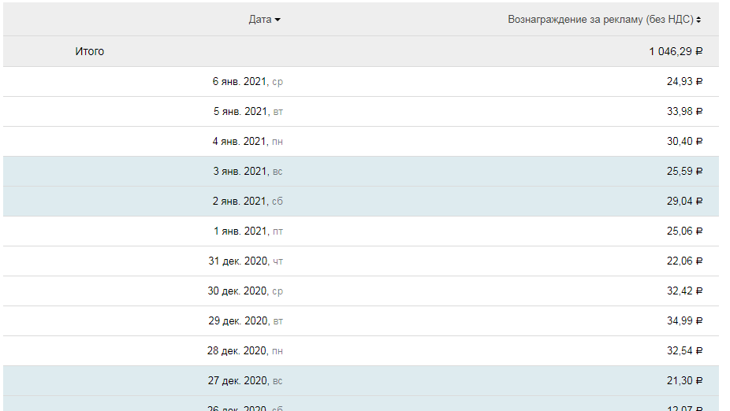Click the 24,93 ₽ reward value
The width and height of the screenshot is (730, 411).
pos(684,81)
